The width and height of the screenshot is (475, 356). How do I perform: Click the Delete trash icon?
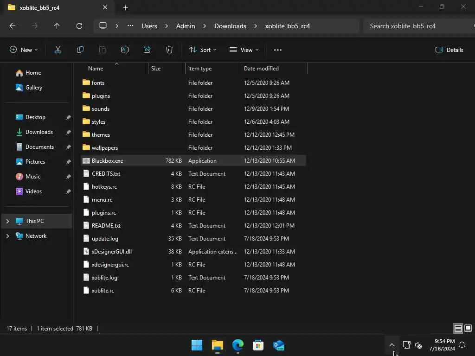(169, 50)
